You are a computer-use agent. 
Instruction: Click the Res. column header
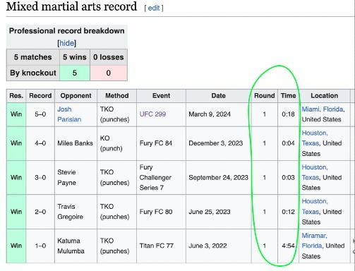pos(16,96)
